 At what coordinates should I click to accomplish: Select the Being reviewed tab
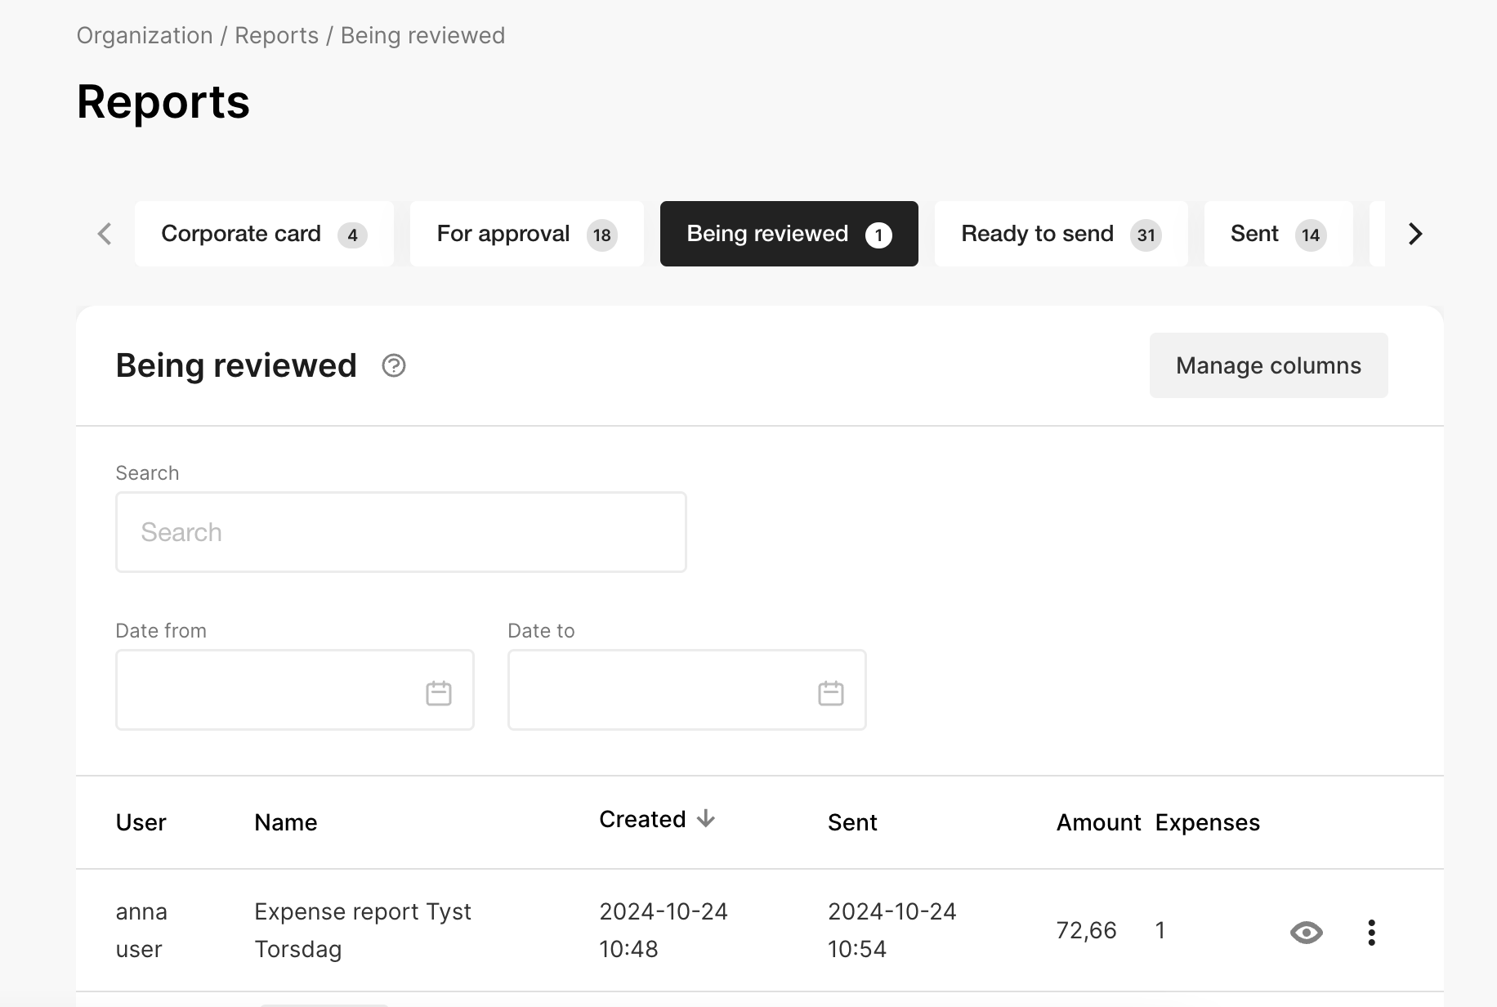pyautogui.click(x=789, y=234)
